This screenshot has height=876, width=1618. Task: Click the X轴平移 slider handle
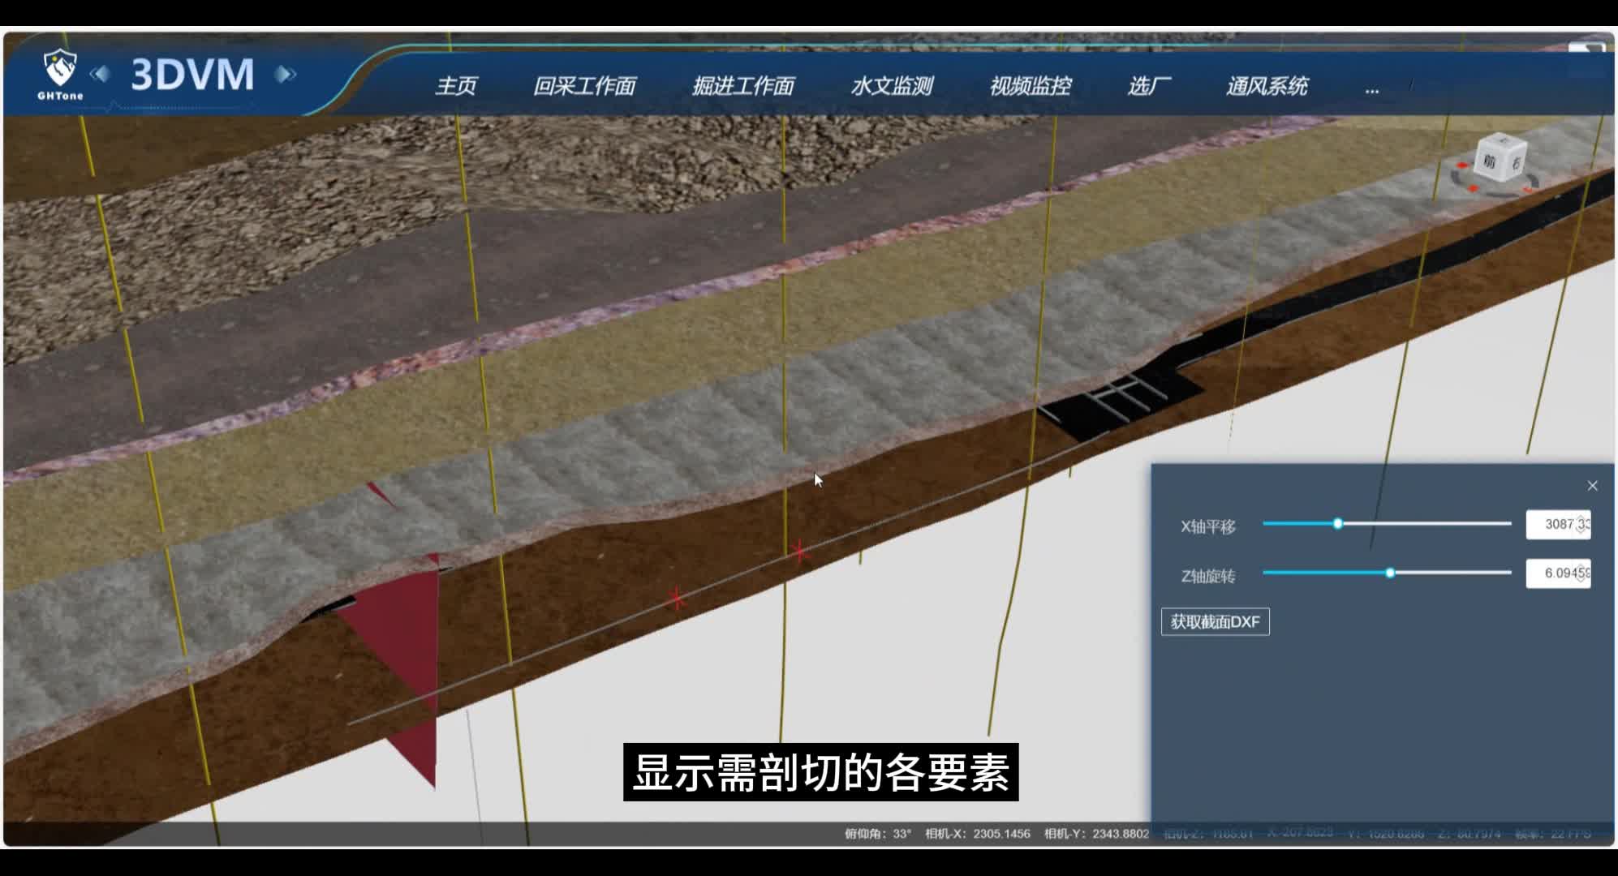point(1338,524)
